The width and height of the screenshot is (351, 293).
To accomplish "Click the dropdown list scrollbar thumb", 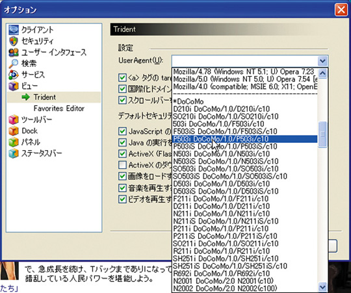I will [x=322, y=134].
